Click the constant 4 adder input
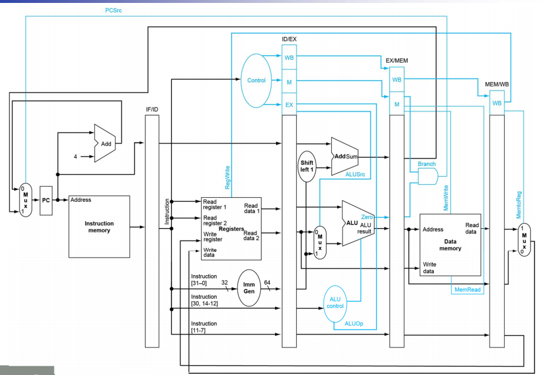Viewport: 550px width, 375px height. pos(76,157)
